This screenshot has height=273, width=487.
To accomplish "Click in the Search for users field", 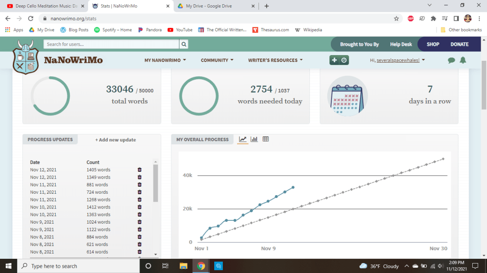I will pyautogui.click(x=111, y=44).
